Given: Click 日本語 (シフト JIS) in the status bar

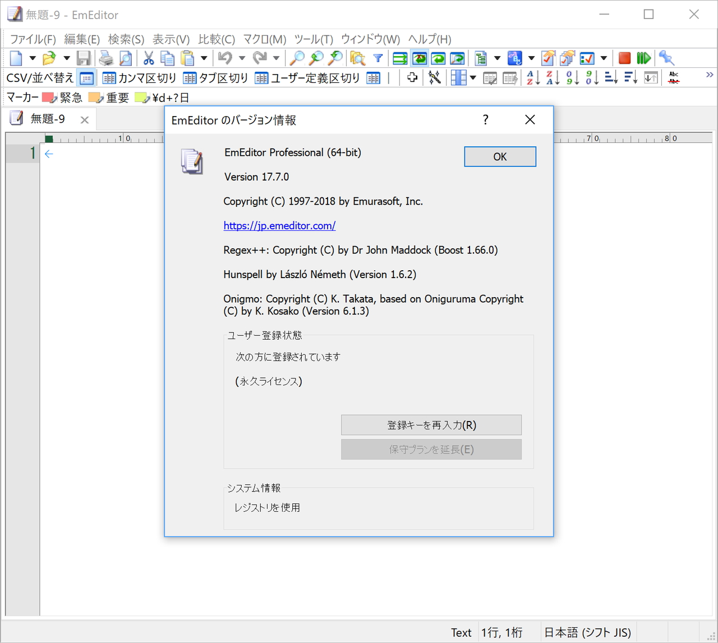Looking at the screenshot, I should (587, 632).
